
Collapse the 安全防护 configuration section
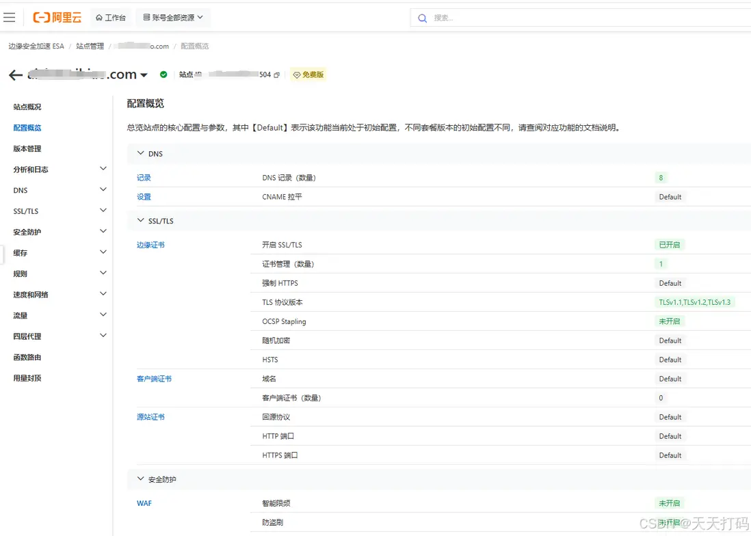click(140, 479)
